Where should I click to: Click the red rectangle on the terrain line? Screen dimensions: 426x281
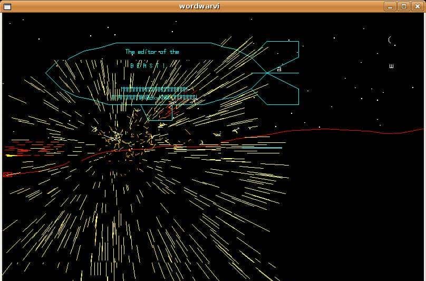click(x=7, y=175)
